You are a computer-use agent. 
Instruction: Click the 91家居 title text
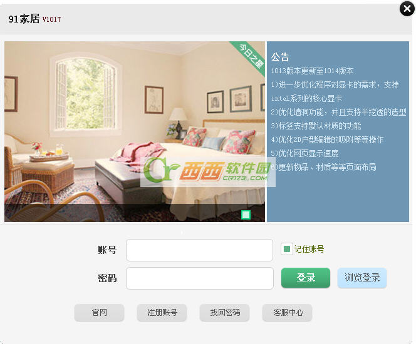[x=24, y=19]
